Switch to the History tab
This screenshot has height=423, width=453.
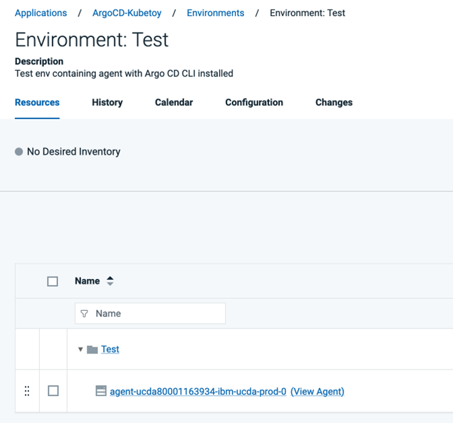[x=107, y=103]
